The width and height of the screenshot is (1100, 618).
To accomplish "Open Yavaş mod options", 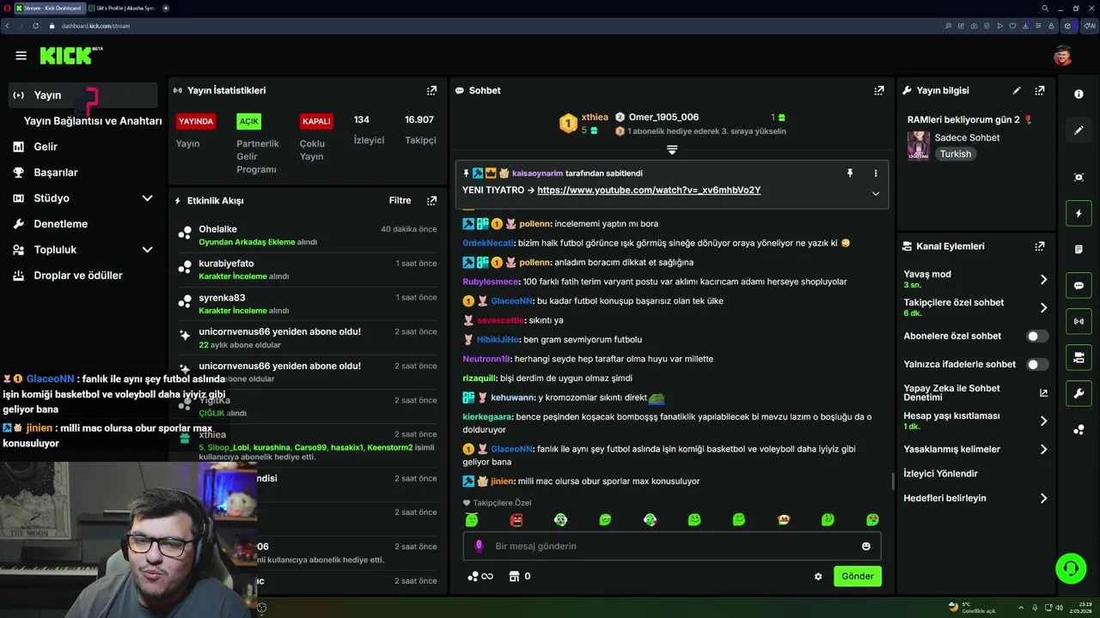I will click(975, 279).
